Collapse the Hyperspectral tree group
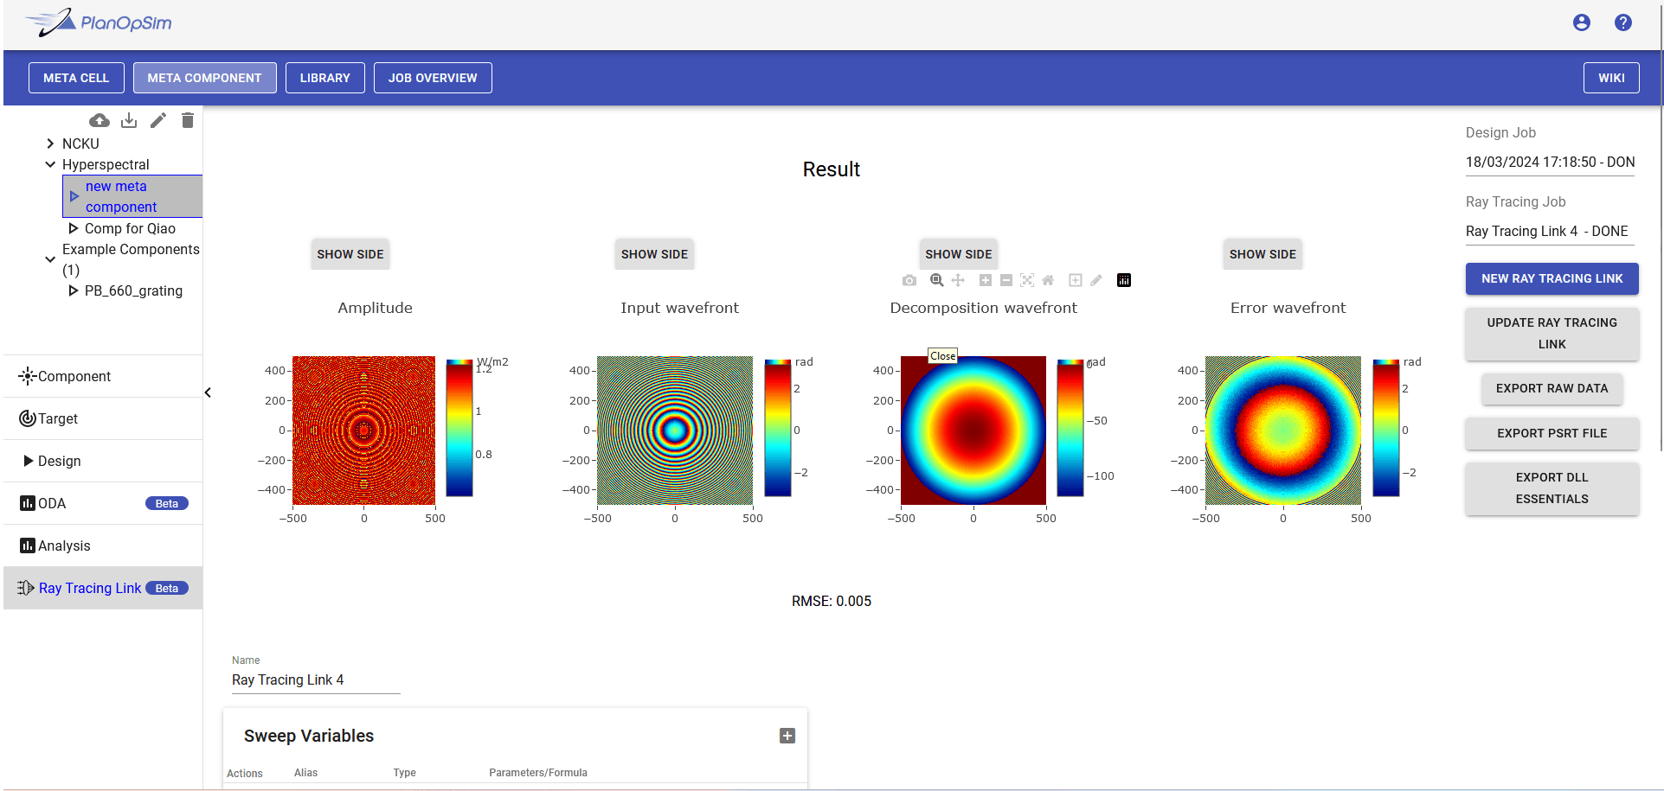 click(x=49, y=164)
